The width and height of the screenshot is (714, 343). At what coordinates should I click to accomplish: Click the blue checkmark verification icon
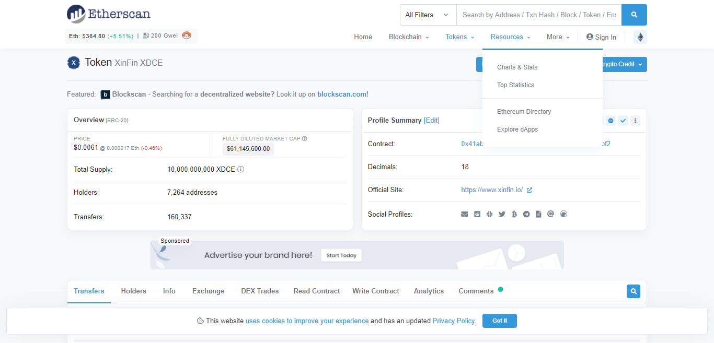pyautogui.click(x=623, y=121)
